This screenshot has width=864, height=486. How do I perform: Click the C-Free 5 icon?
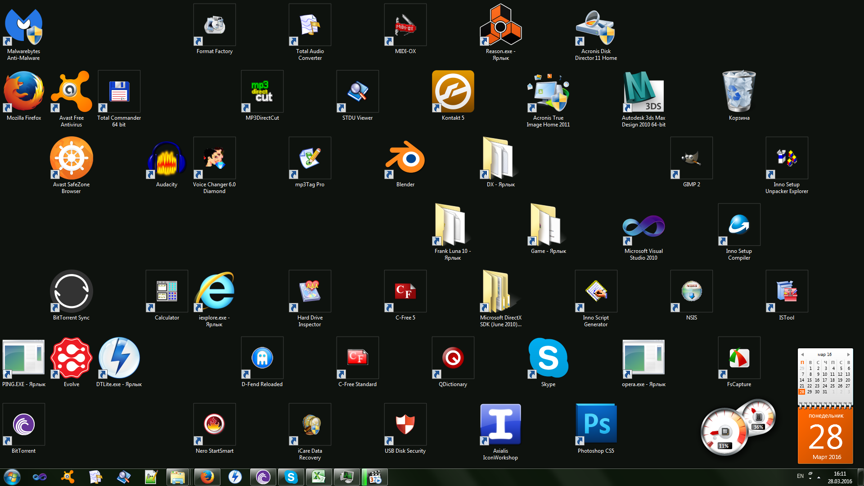tap(405, 292)
